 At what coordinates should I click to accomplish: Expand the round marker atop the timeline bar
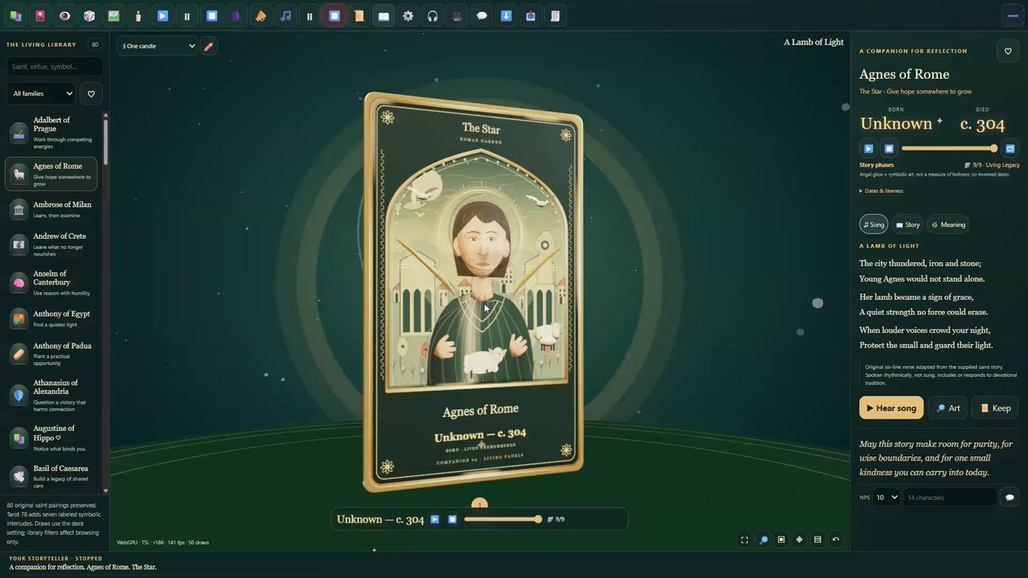480,504
